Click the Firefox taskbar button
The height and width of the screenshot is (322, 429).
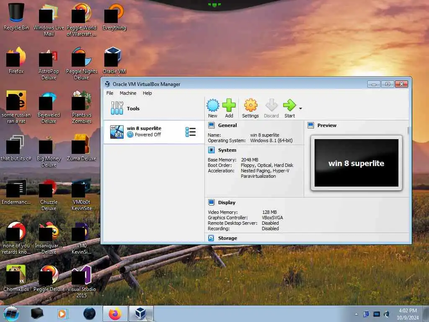115,314
